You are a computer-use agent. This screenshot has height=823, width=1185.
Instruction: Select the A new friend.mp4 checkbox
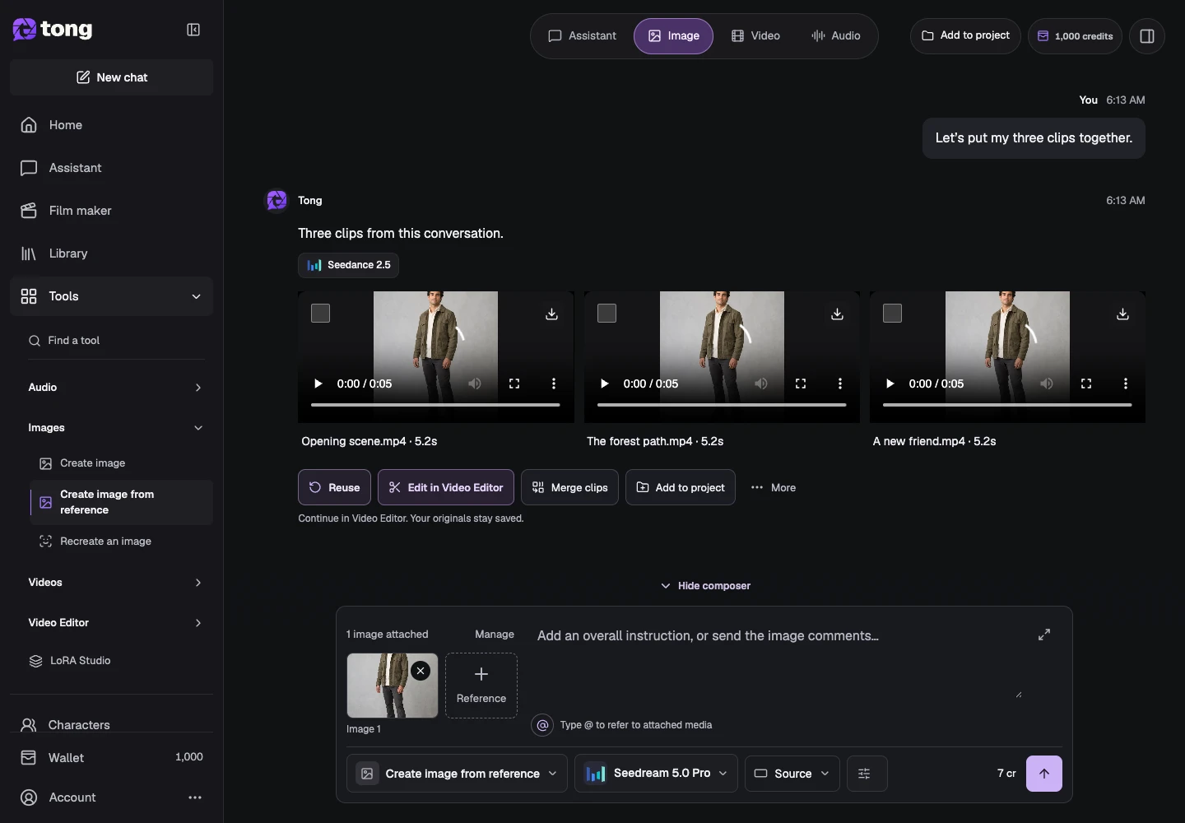(893, 314)
